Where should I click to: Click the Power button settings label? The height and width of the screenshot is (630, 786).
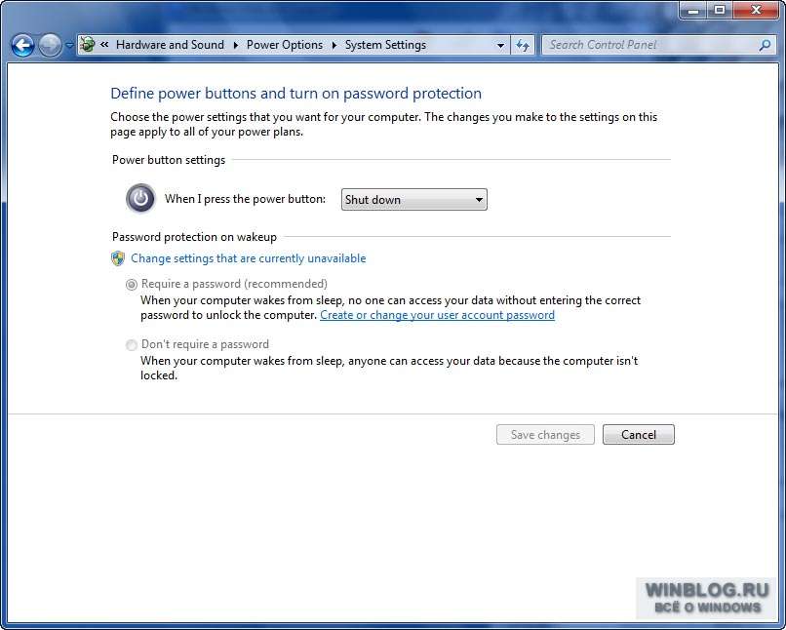click(169, 160)
